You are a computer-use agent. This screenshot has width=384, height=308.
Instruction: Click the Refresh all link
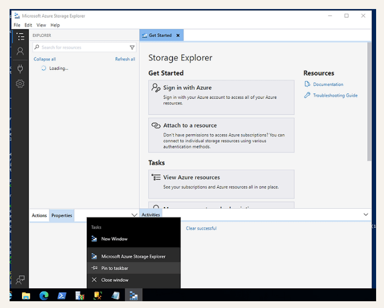pos(125,59)
